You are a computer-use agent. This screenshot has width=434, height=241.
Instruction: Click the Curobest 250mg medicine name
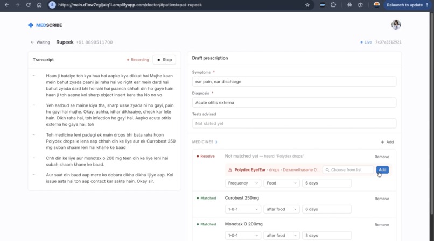242,198
